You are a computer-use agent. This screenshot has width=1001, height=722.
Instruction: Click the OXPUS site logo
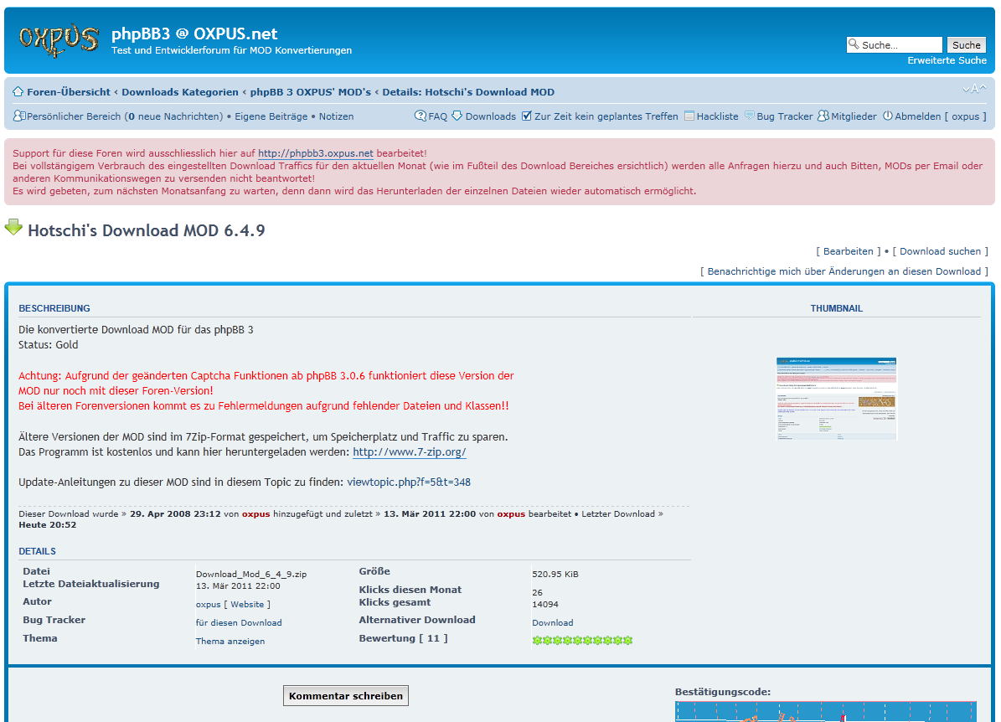[x=58, y=39]
